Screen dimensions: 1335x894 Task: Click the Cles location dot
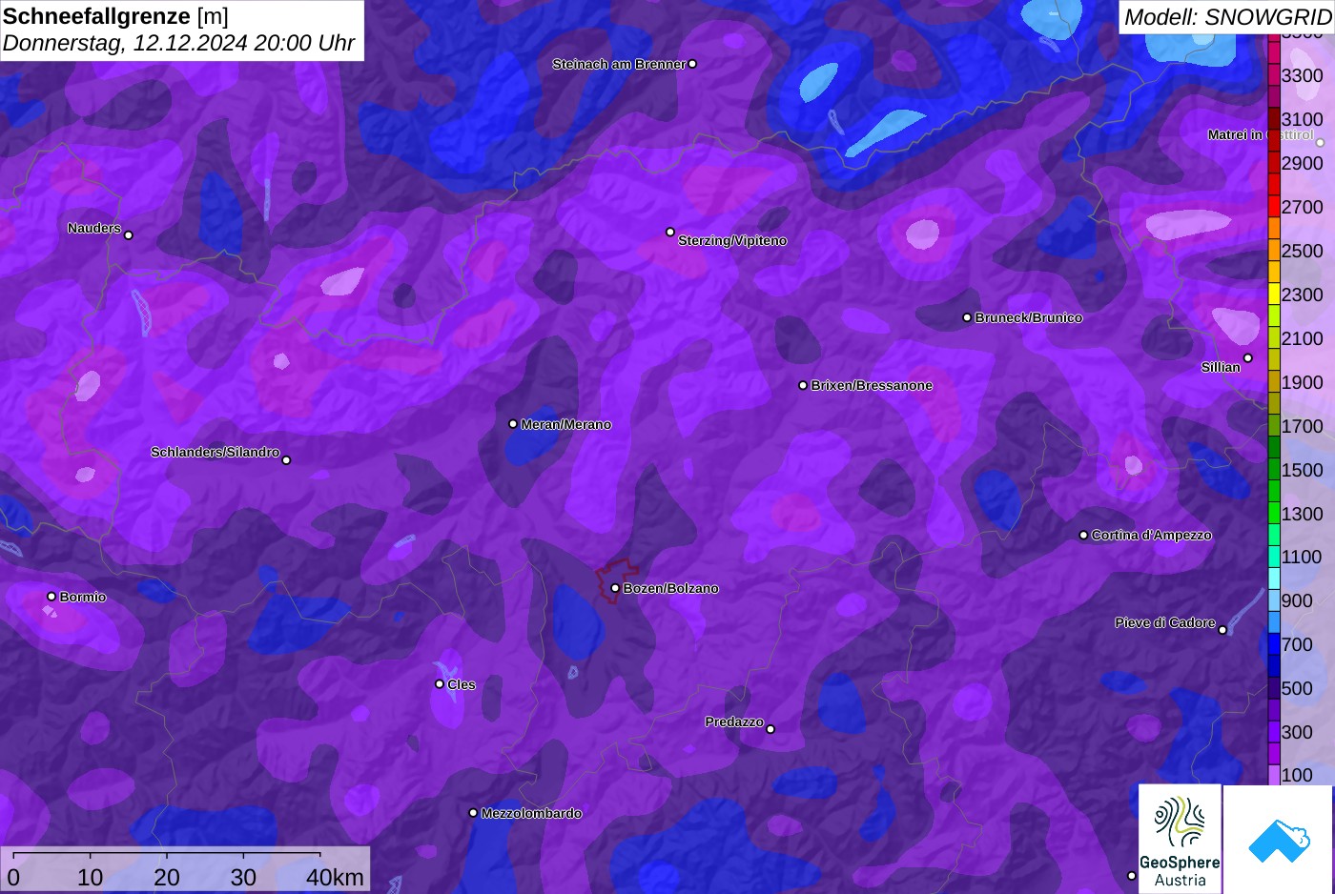[x=440, y=683]
